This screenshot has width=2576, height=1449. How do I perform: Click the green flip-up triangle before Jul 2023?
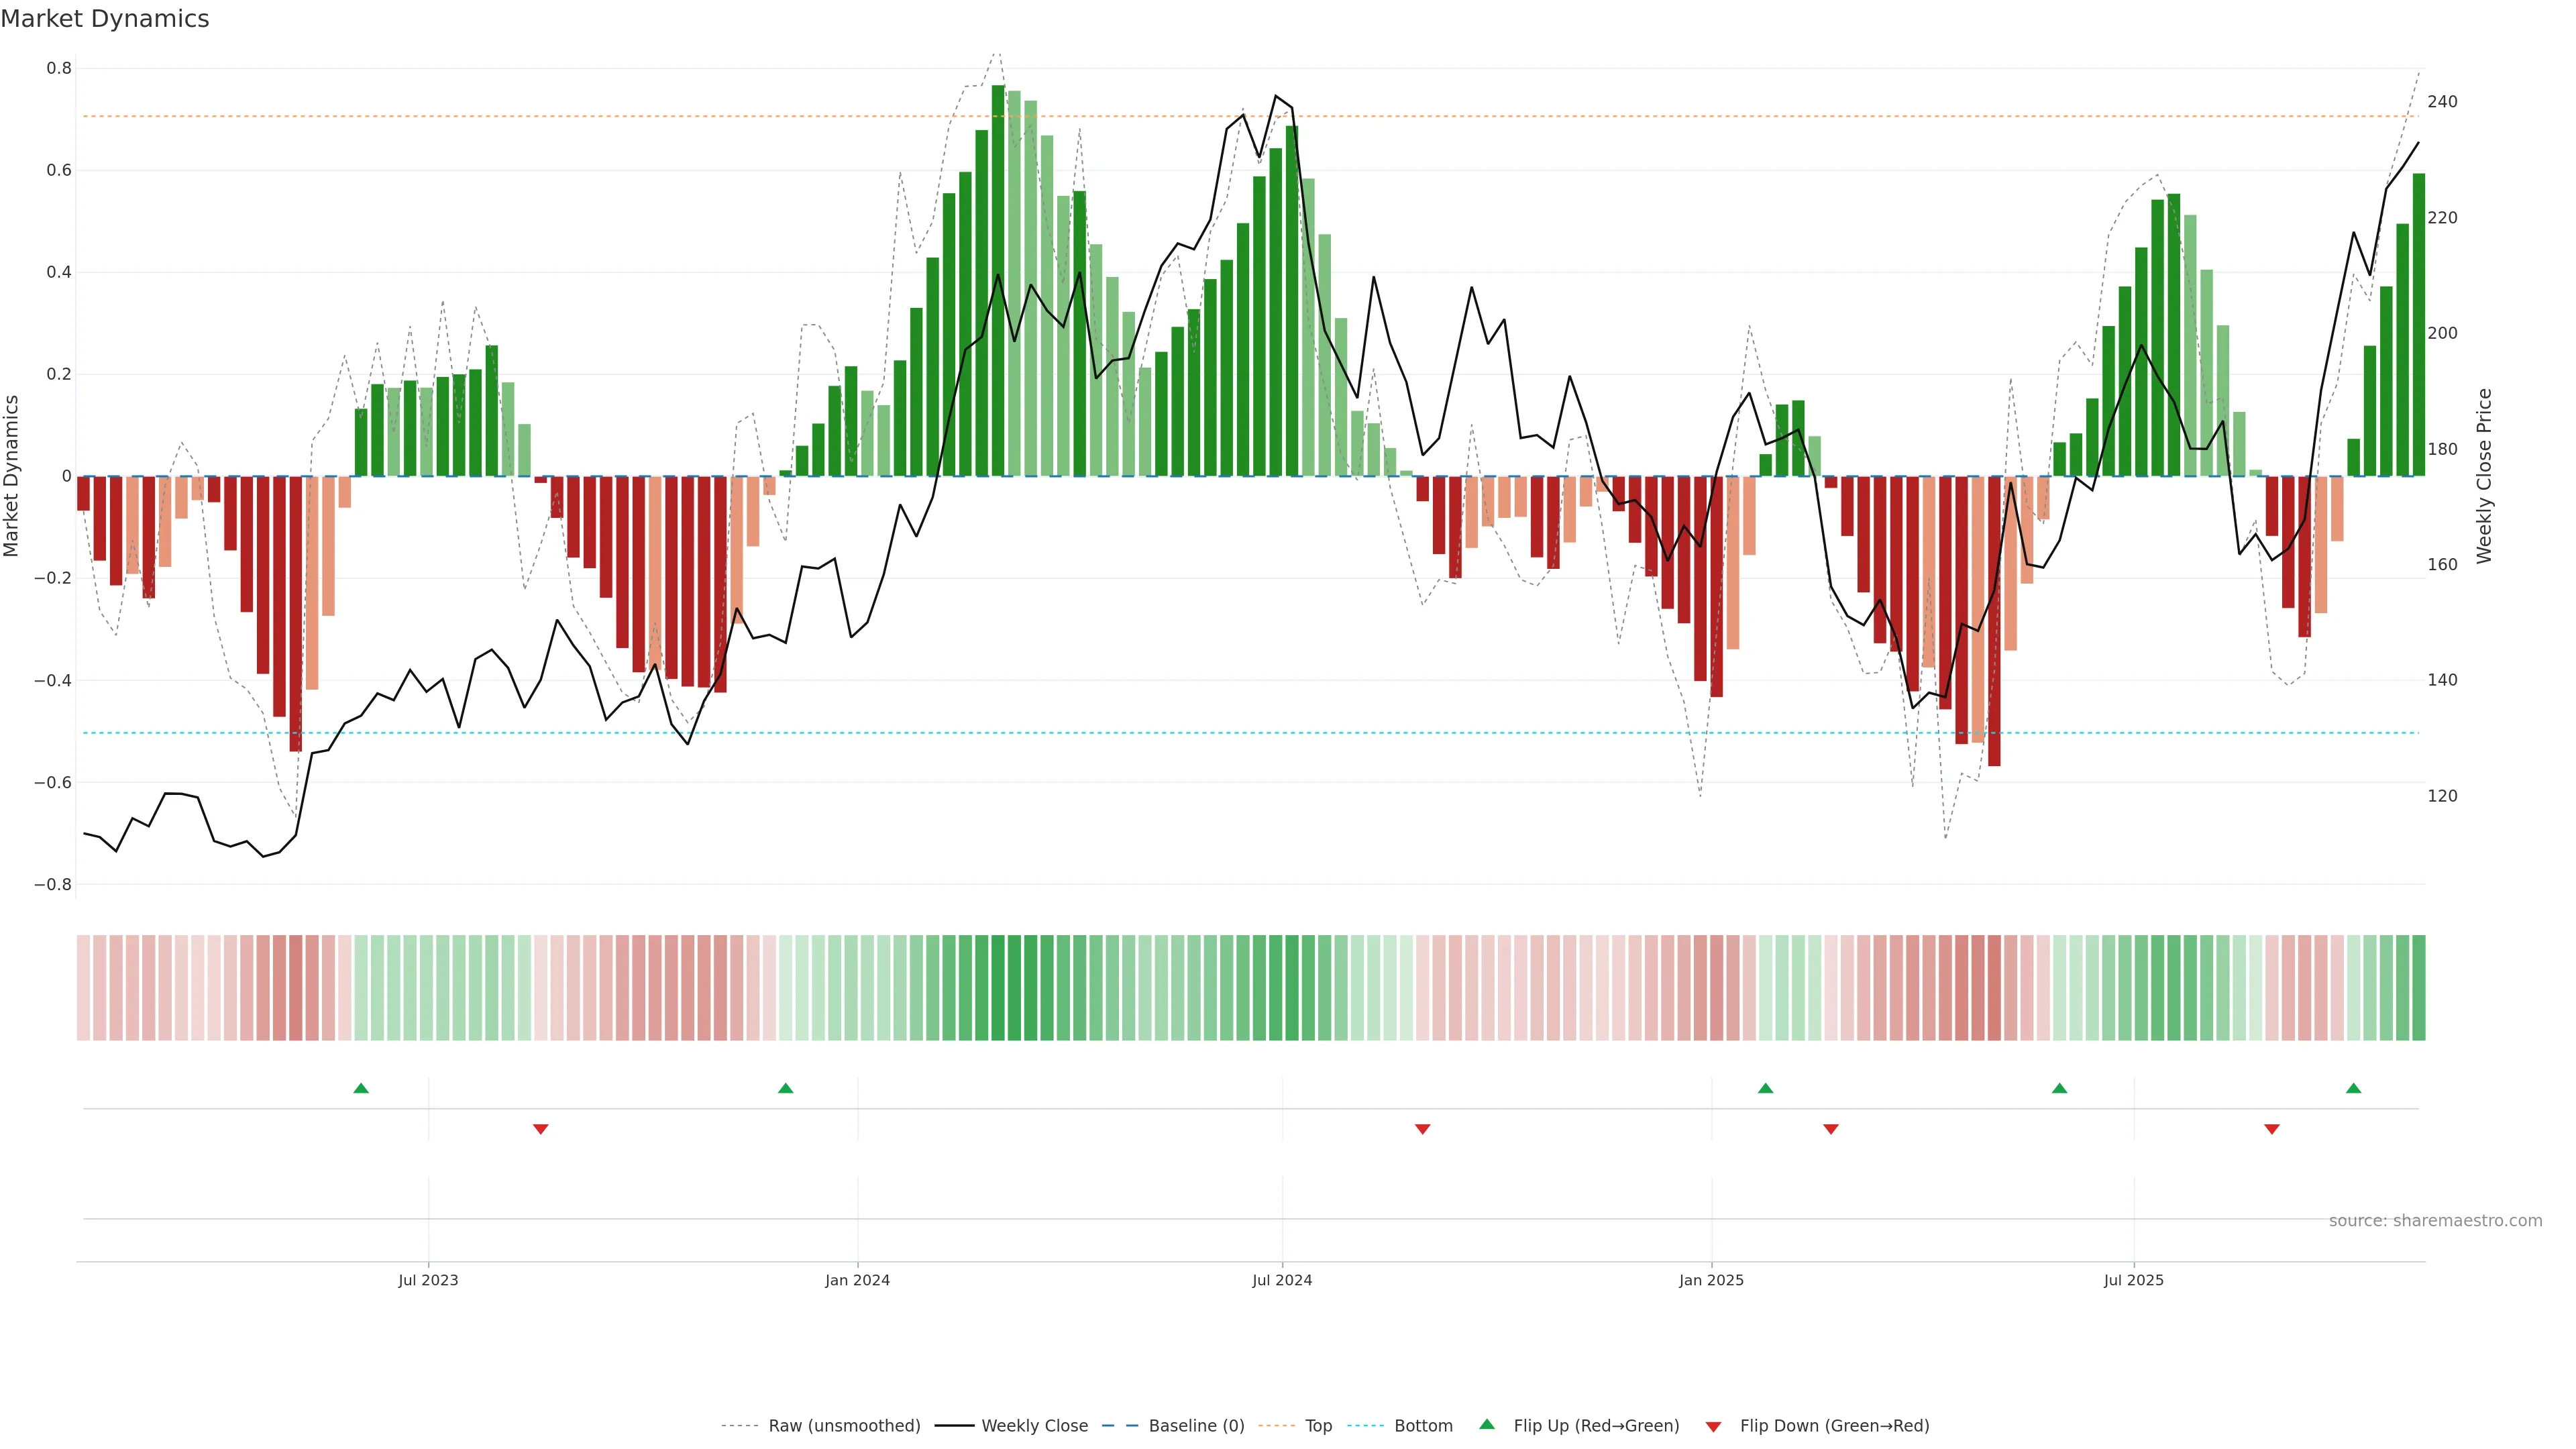click(x=361, y=1088)
